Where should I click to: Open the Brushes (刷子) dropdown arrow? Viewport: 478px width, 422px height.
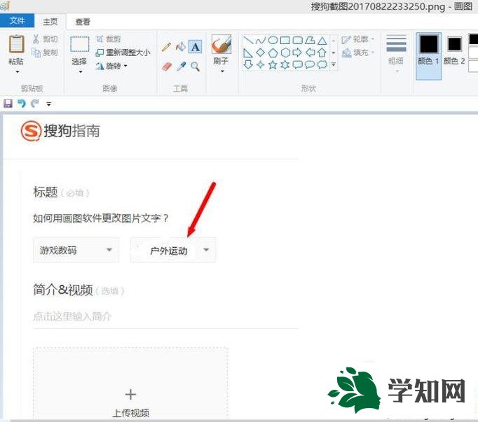(x=222, y=71)
